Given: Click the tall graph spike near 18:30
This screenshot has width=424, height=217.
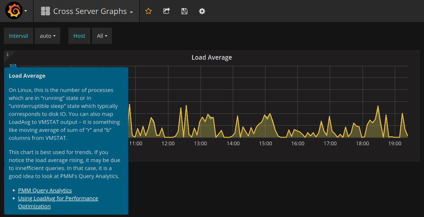Looking at the screenshot, I should coord(377,106).
